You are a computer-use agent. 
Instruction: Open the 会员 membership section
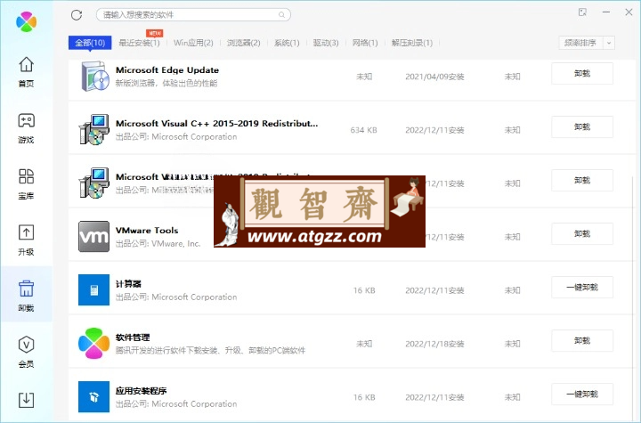click(26, 353)
